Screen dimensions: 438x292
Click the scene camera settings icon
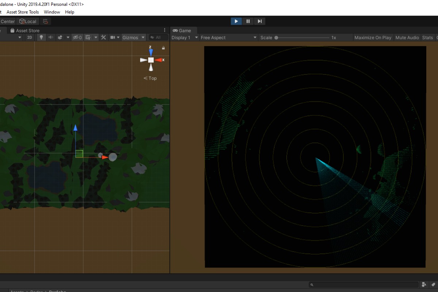(113, 37)
